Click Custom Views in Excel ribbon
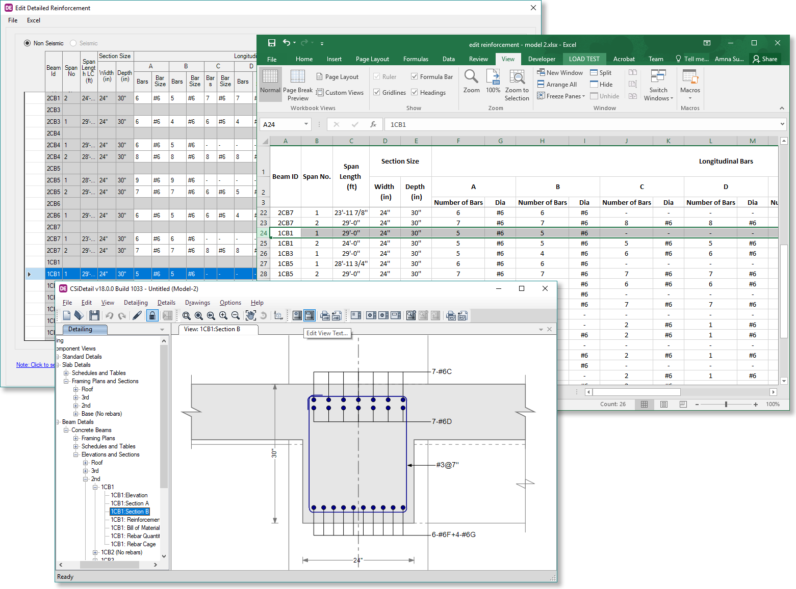Screen dimensions: 796x589 pos(340,93)
